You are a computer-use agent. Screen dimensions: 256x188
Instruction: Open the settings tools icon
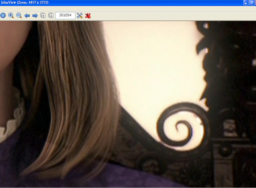coord(80,16)
